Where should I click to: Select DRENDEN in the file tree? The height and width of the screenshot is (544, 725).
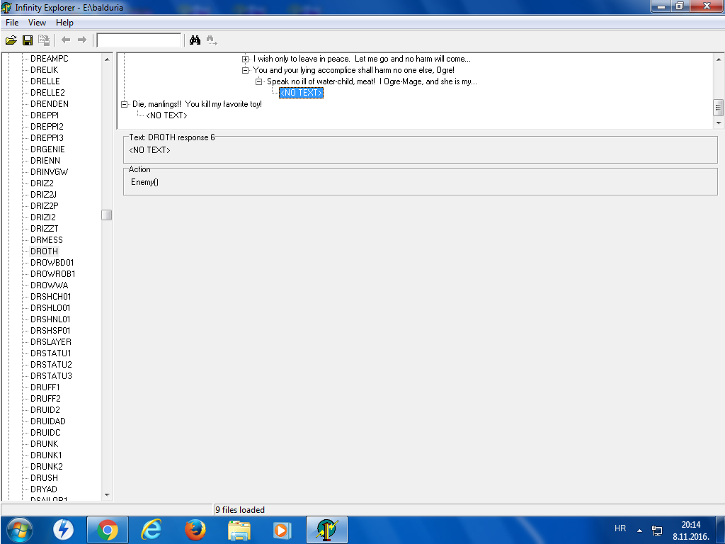(x=50, y=104)
